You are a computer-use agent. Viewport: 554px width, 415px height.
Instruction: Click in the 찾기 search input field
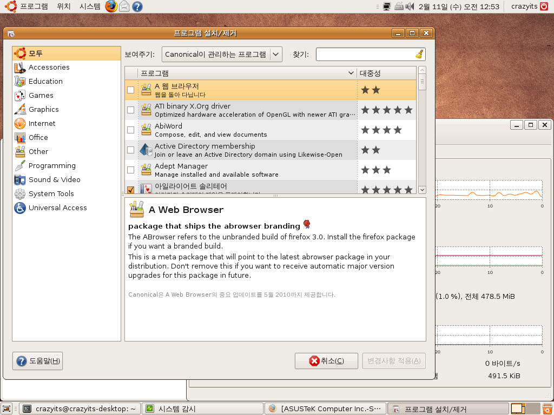click(x=365, y=55)
